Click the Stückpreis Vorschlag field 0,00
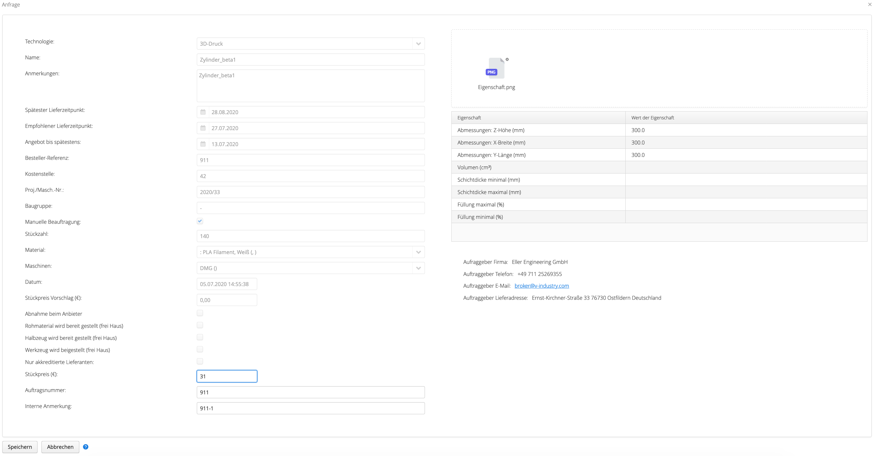The image size is (874, 456). point(226,300)
